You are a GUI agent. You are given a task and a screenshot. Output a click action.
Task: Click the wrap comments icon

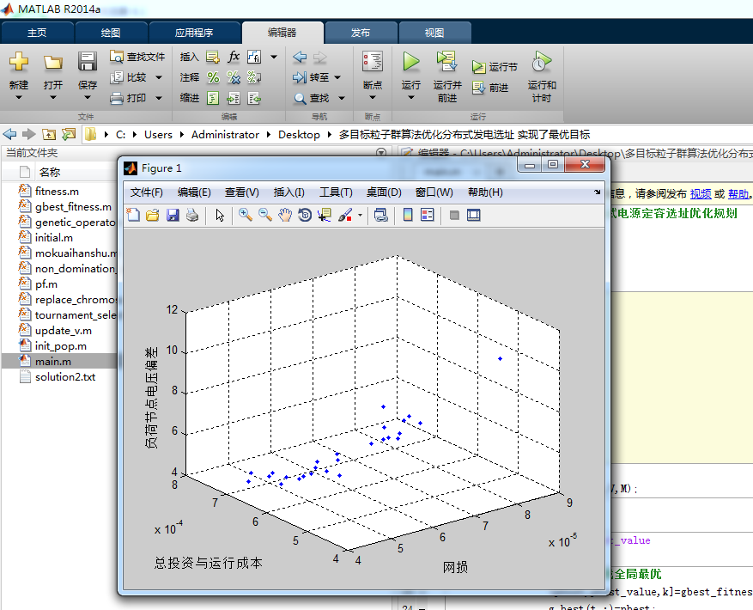click(x=254, y=77)
